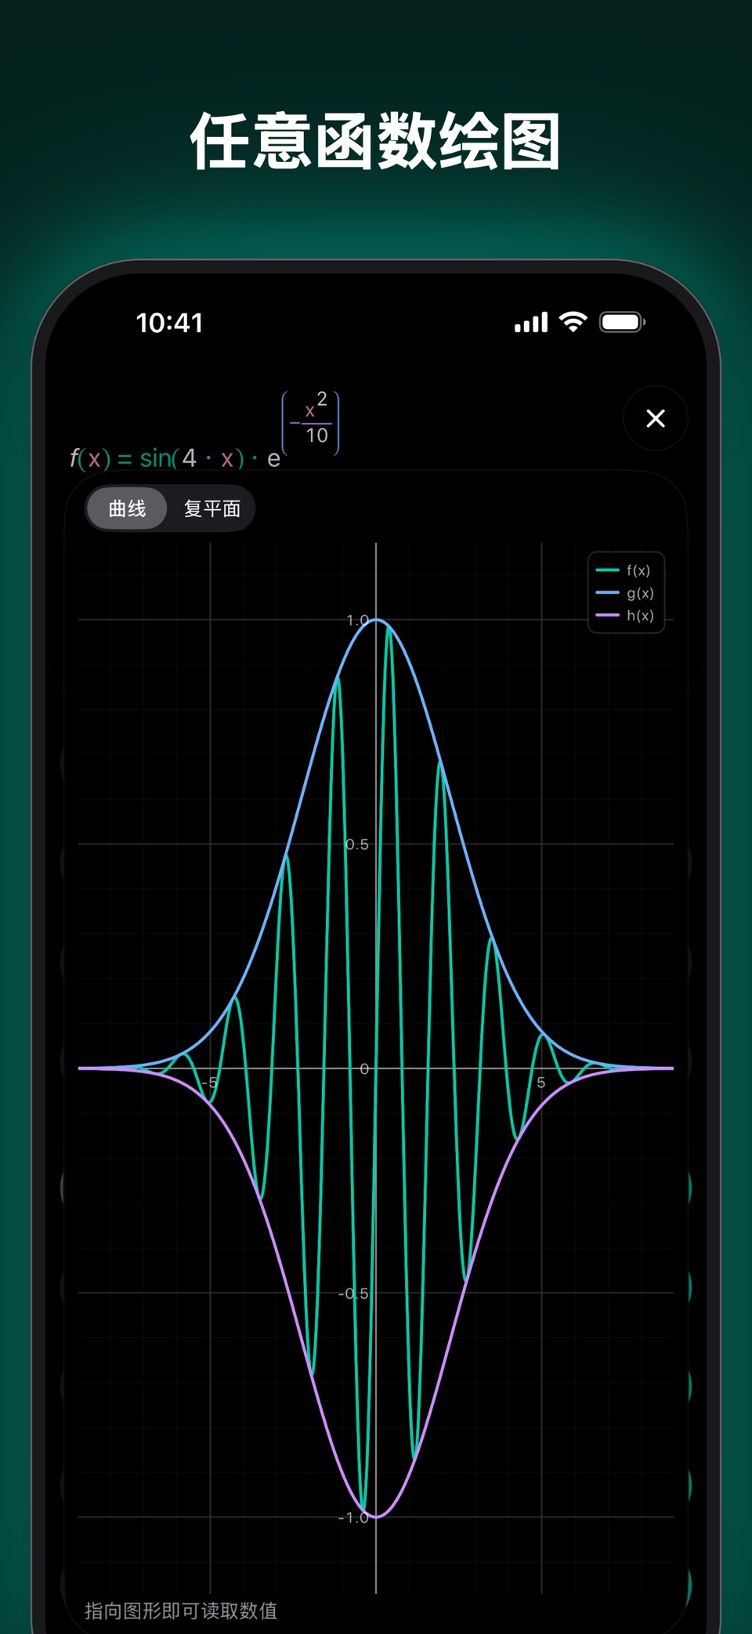Click the 任意函数绘图 heading
This screenshot has width=752, height=1634.
[375, 141]
